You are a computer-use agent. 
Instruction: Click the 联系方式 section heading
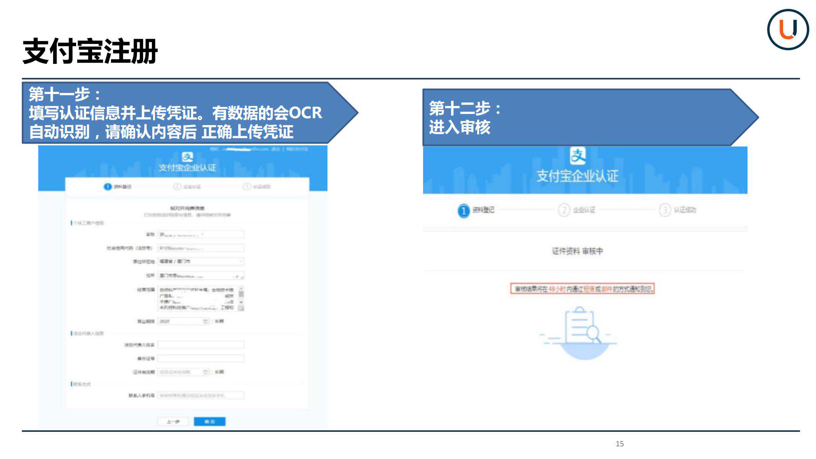[x=82, y=384]
